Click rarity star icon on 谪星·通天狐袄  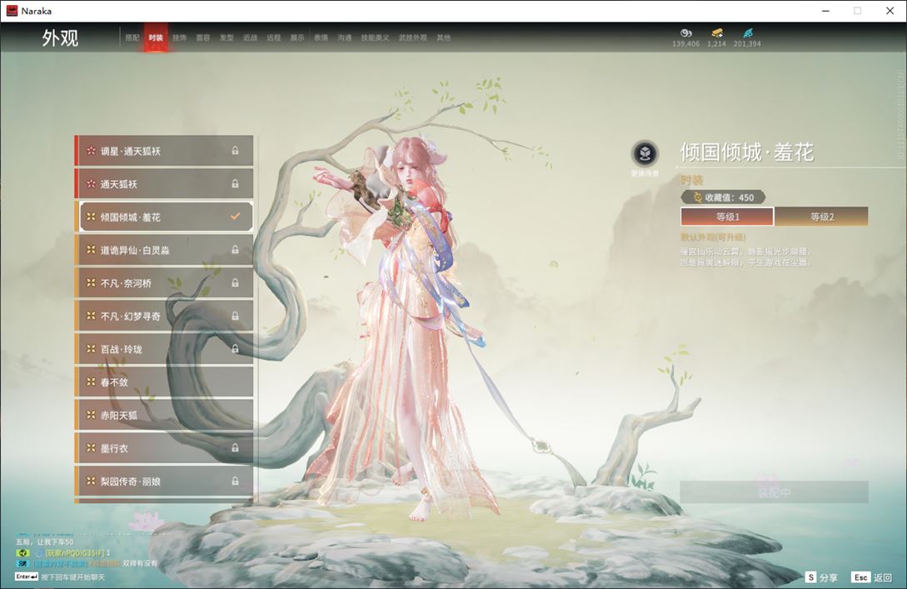pos(91,151)
